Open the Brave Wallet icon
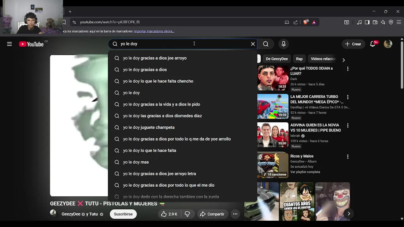Screen dimensions: 404x227 (375, 22)
